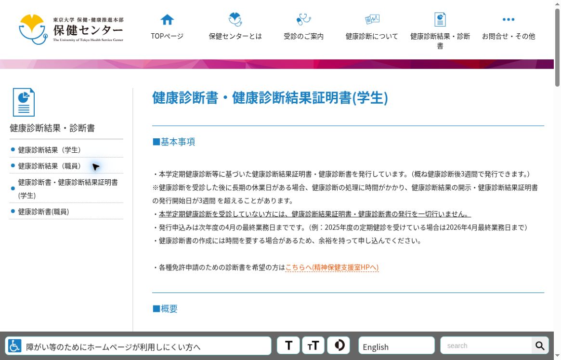Click the page title 健康診断書・健康診断結果証明書(学生)
Screen dimensions: 561x360
pyautogui.click(x=270, y=98)
